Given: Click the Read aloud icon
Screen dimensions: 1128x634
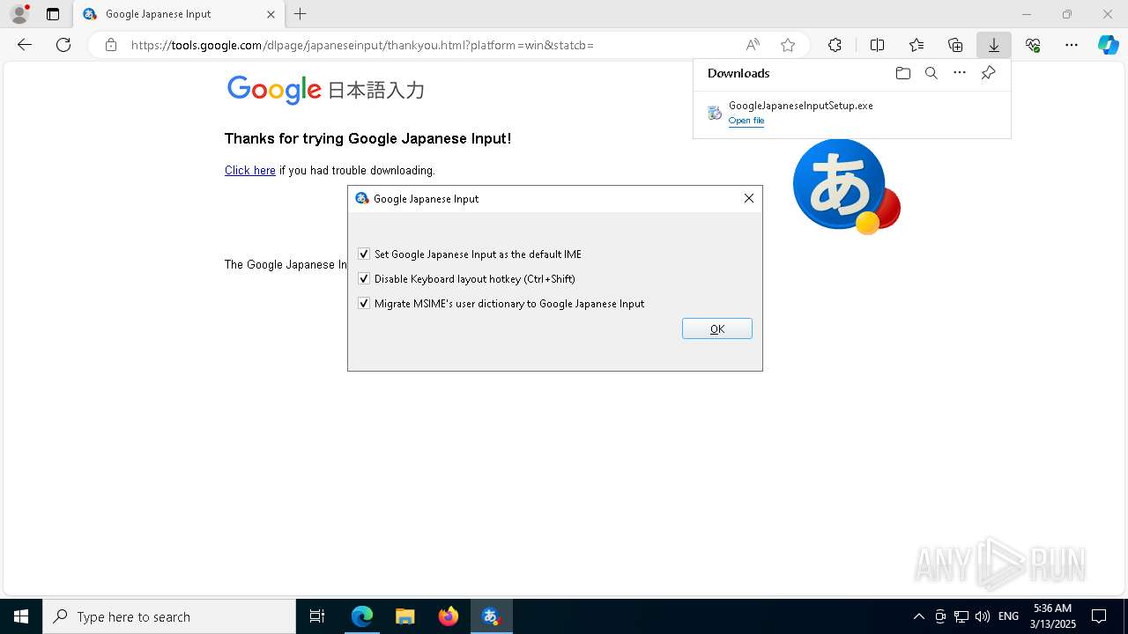Looking at the screenshot, I should 753,45.
